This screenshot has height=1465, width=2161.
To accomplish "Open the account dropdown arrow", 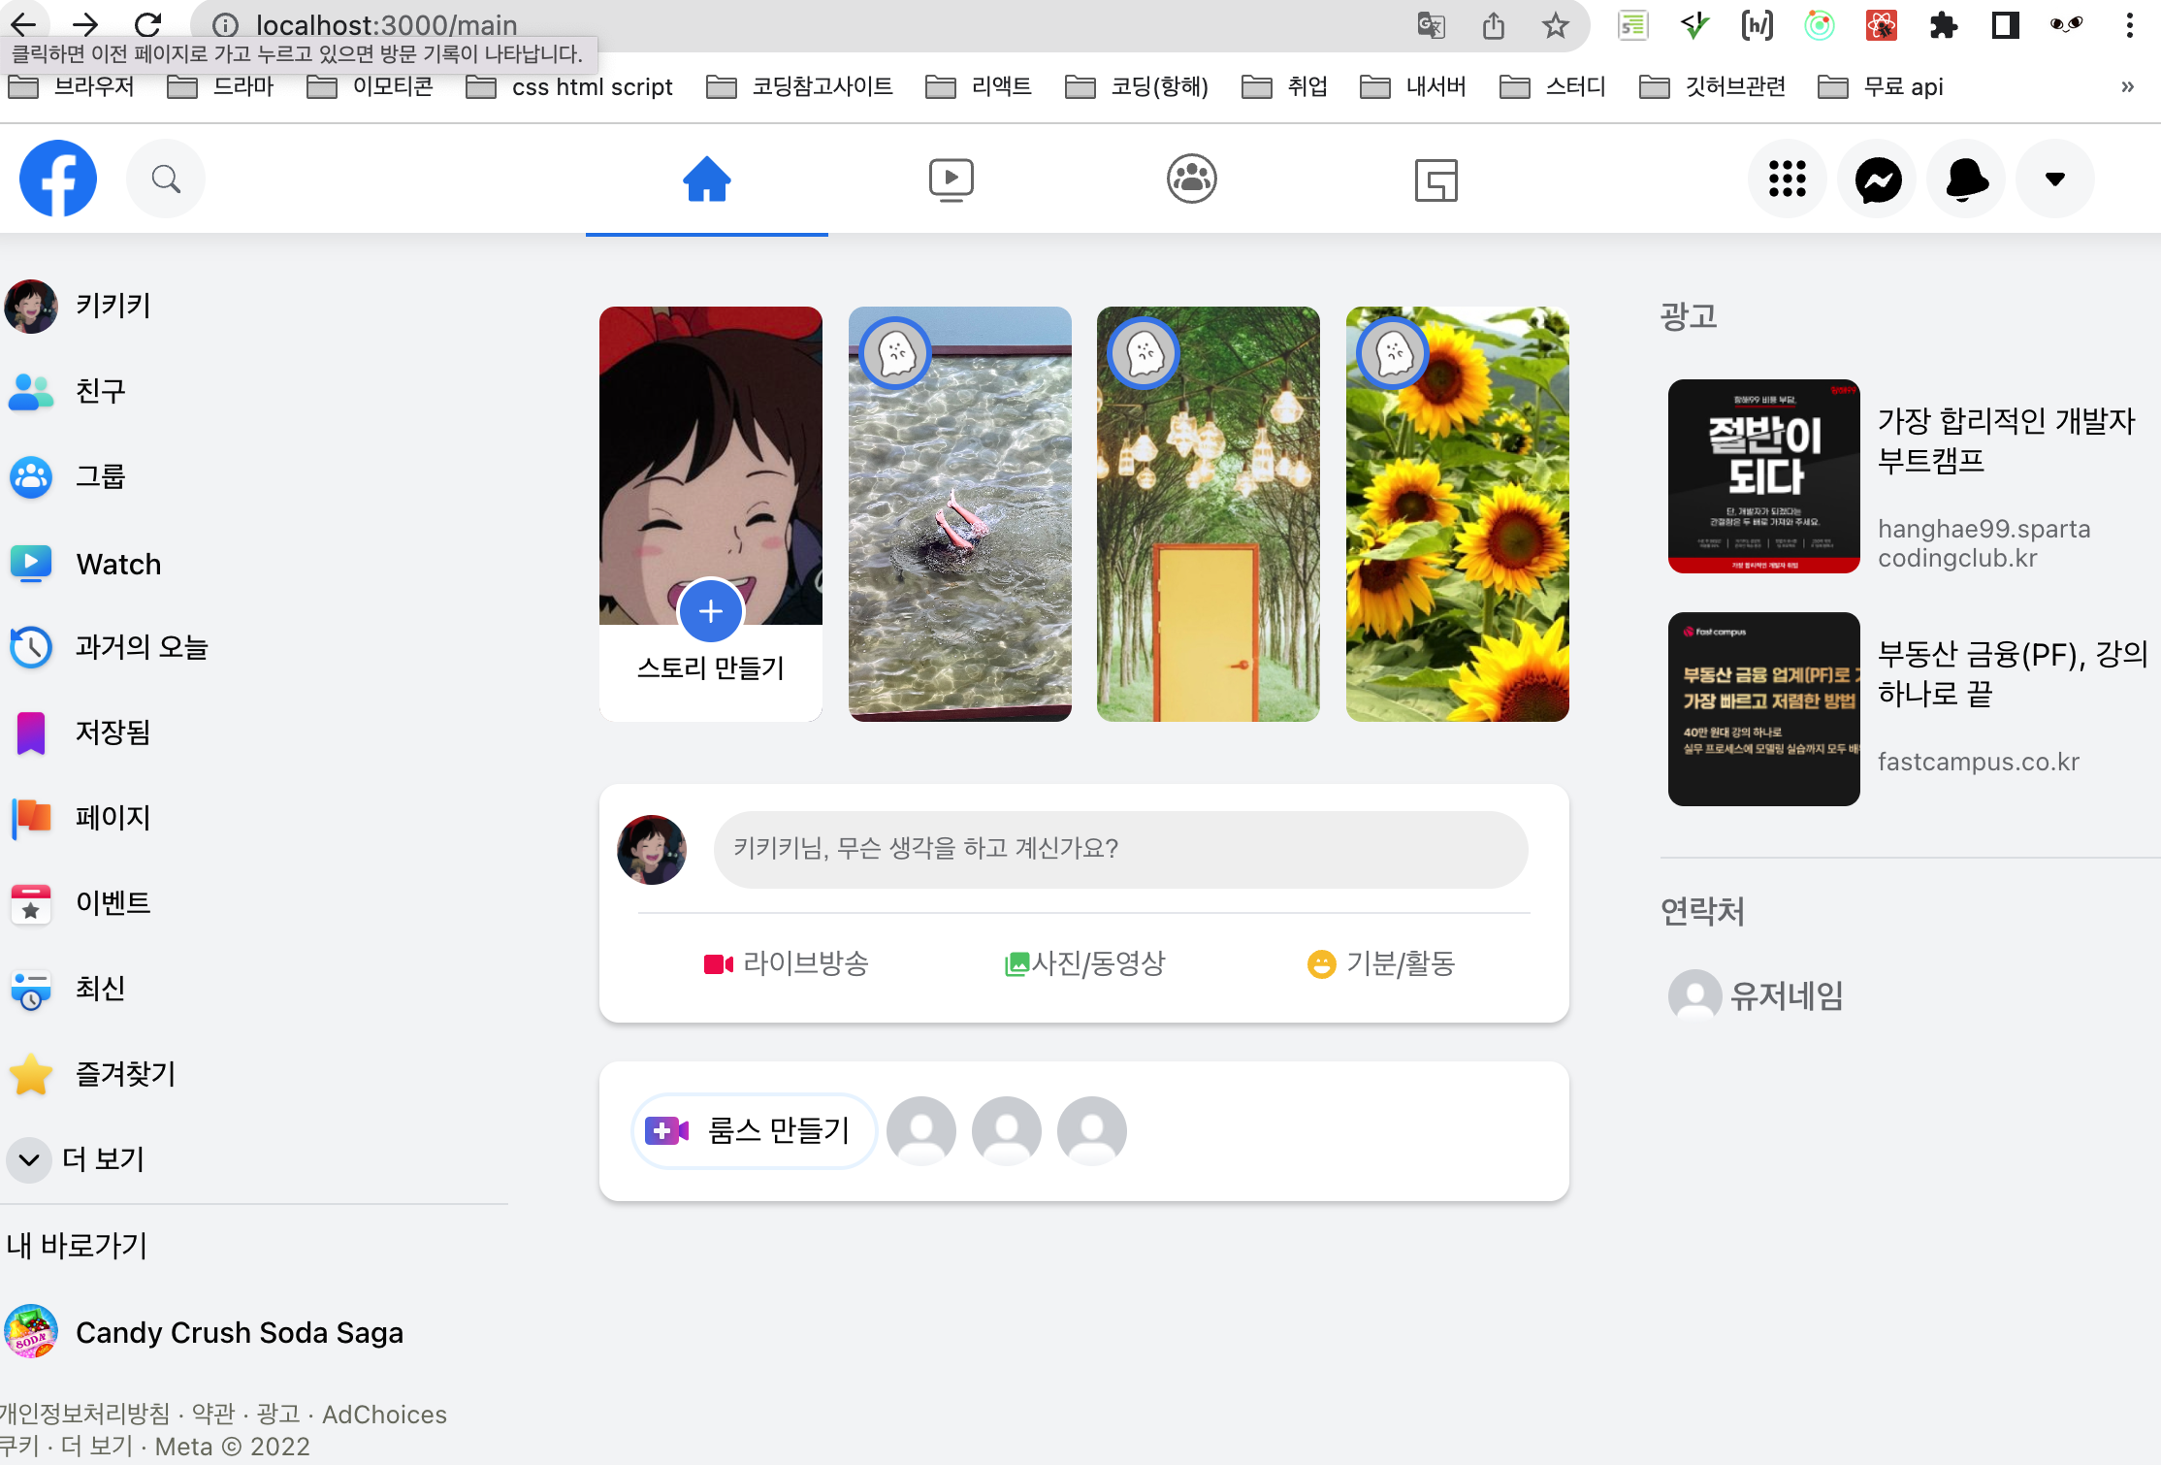I will [2054, 179].
